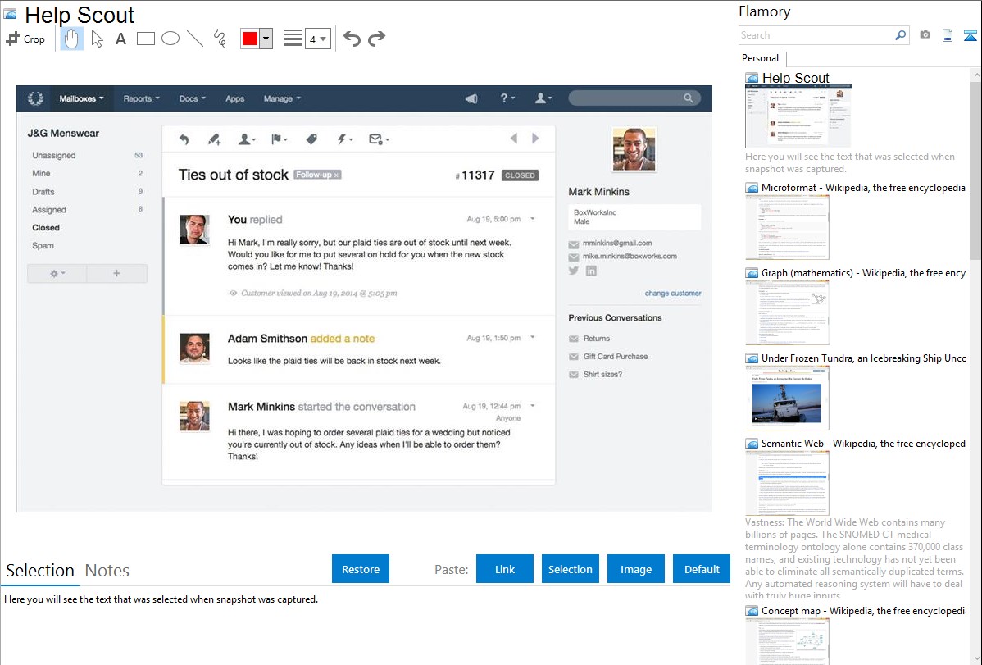Open the Under Frozen Tundra snapshot
This screenshot has height=665, width=982.
pos(787,398)
